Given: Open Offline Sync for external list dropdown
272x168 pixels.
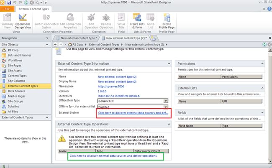Looking at the screenshot, I should [166, 107].
